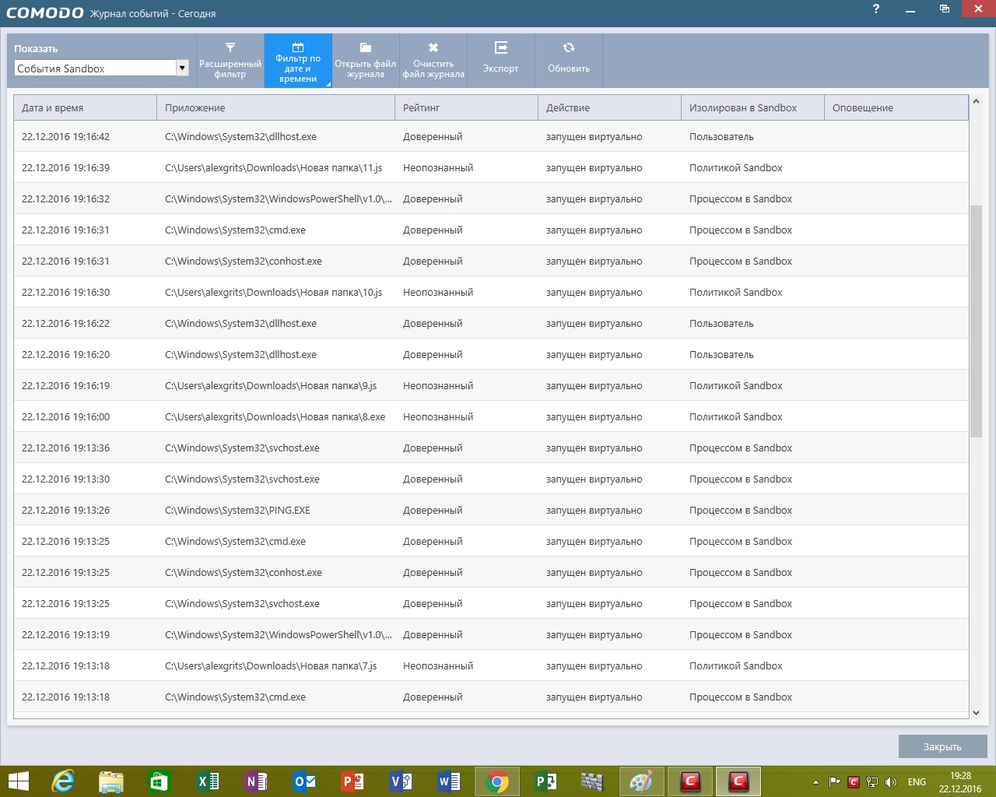Open log file (Открыть файл журнала)
The image size is (996, 797).
(366, 61)
